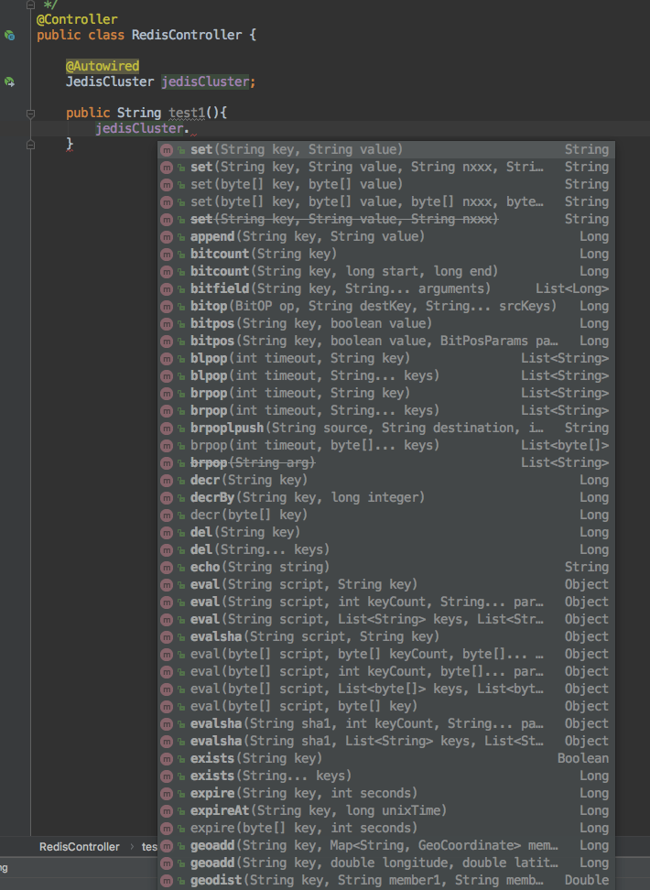Select geodist(String key, String member1...) entry
Viewport: 650px width, 890px height.
click(x=386, y=881)
